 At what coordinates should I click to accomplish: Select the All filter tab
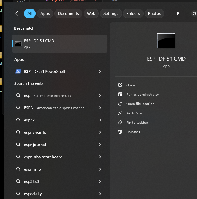click(30, 13)
